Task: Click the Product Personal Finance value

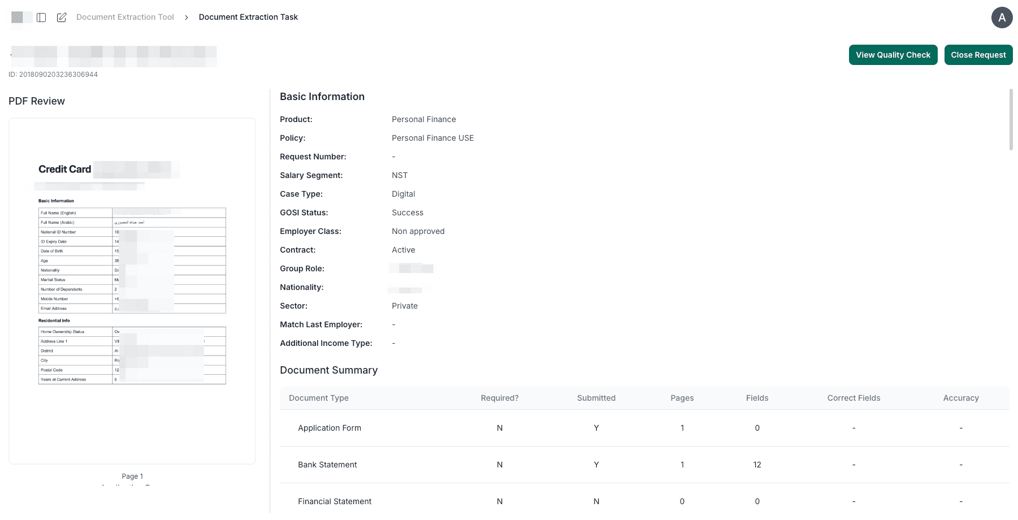Action: point(424,119)
